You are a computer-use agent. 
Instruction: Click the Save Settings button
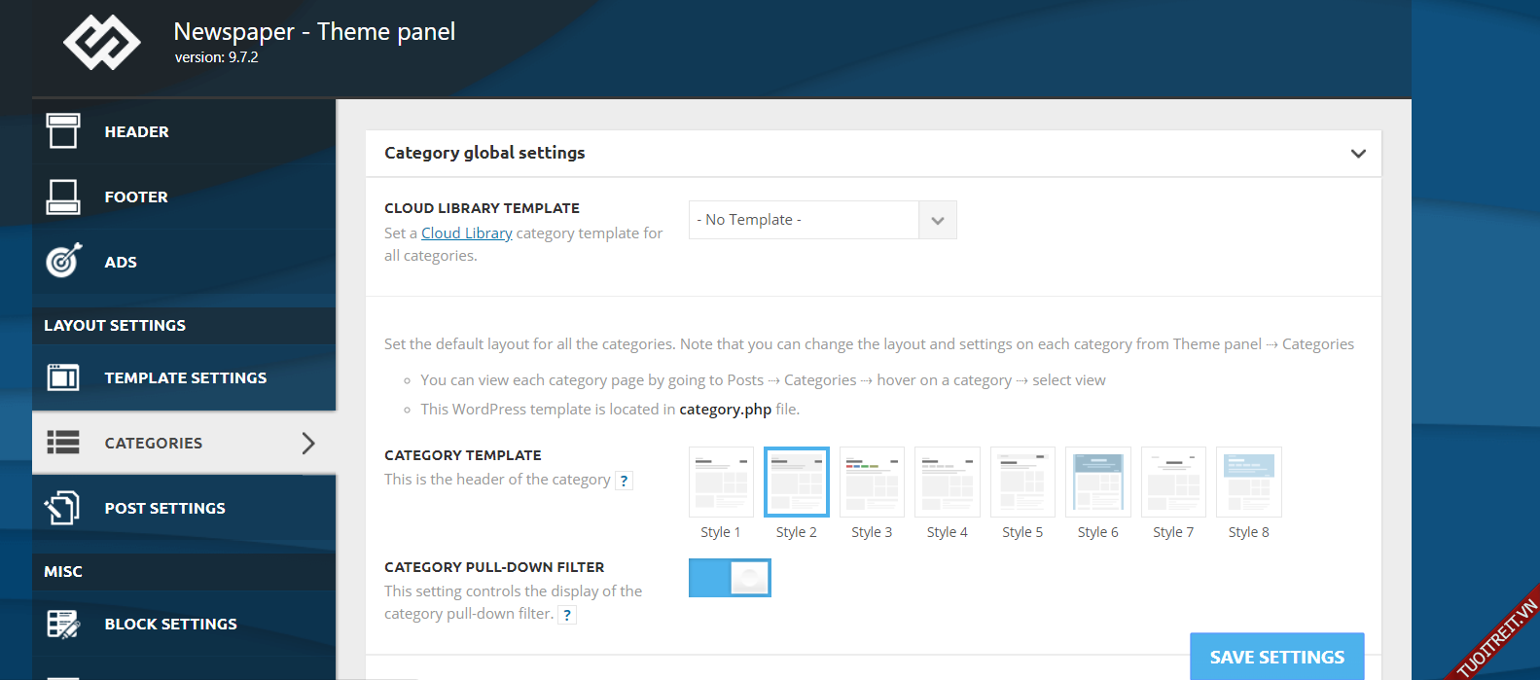pyautogui.click(x=1276, y=657)
